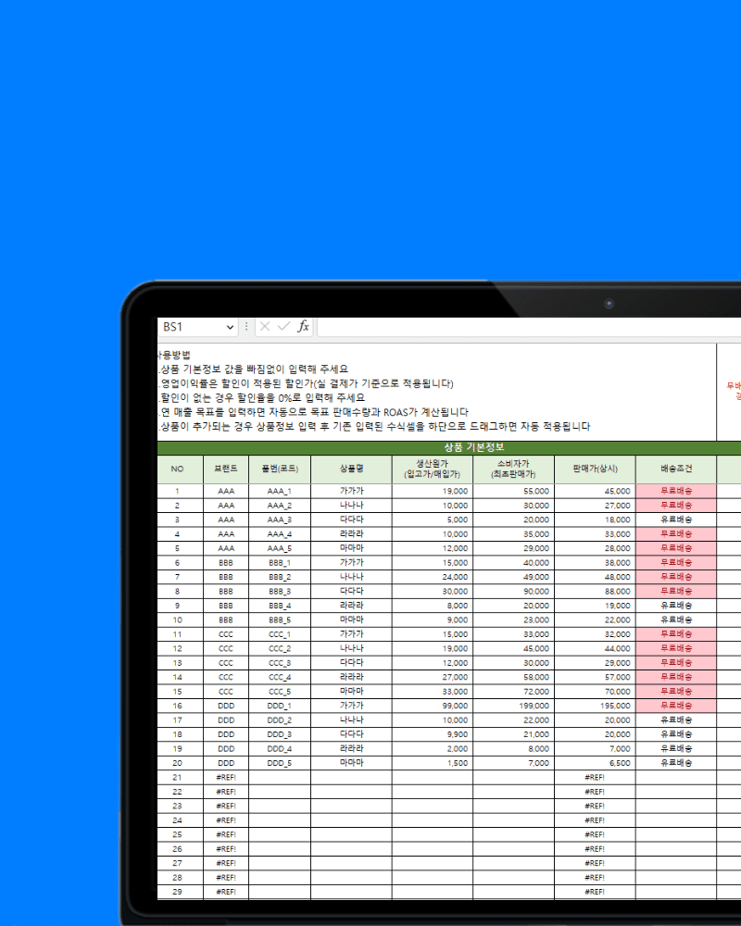Select 유료배송 cell in the DDD_4 row
Image resolution: width=741 pixels, height=926 pixels.
676,749
